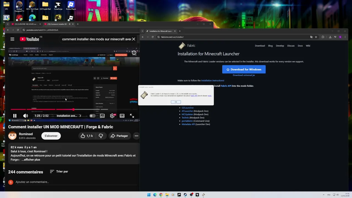Open the Fabric Docs nav item

point(300,46)
